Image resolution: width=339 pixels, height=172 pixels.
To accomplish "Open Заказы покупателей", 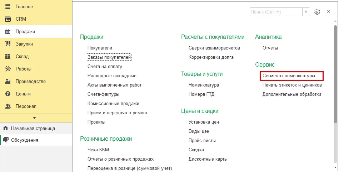I will tap(109, 57).
